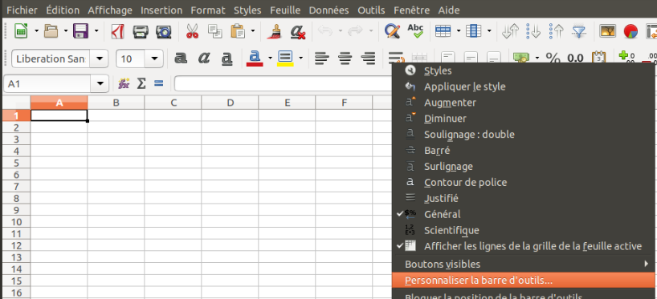Expand the Paste options dropdown arrow
The height and width of the screenshot is (299, 657).
coord(253,31)
